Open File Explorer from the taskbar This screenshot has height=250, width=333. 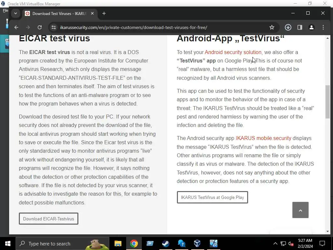click(x=118, y=243)
